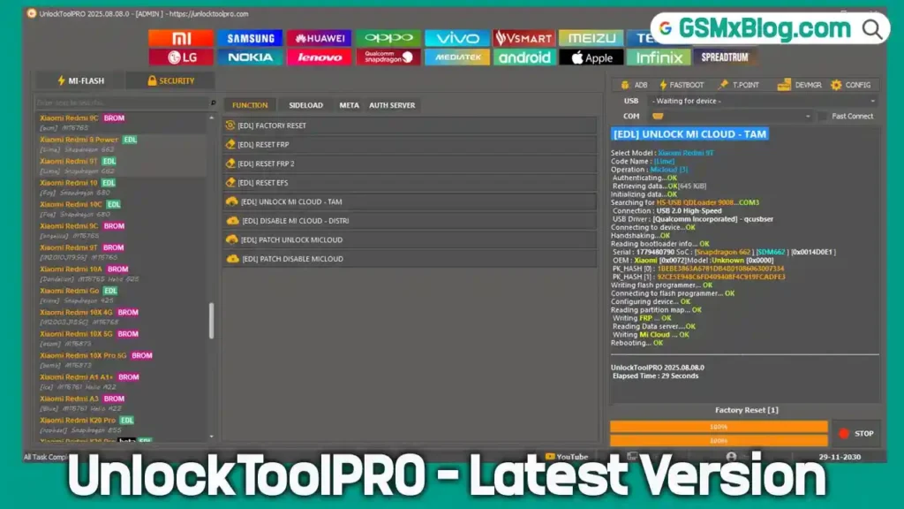Viewport: 904px width, 509px height.
Task: Select the MediaTek brand logo
Action: coord(456,57)
